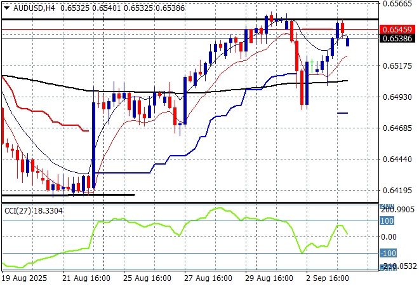Open the chart menu triangle beside AUDUSD
This screenshot has width=419, height=286.
click(7, 8)
